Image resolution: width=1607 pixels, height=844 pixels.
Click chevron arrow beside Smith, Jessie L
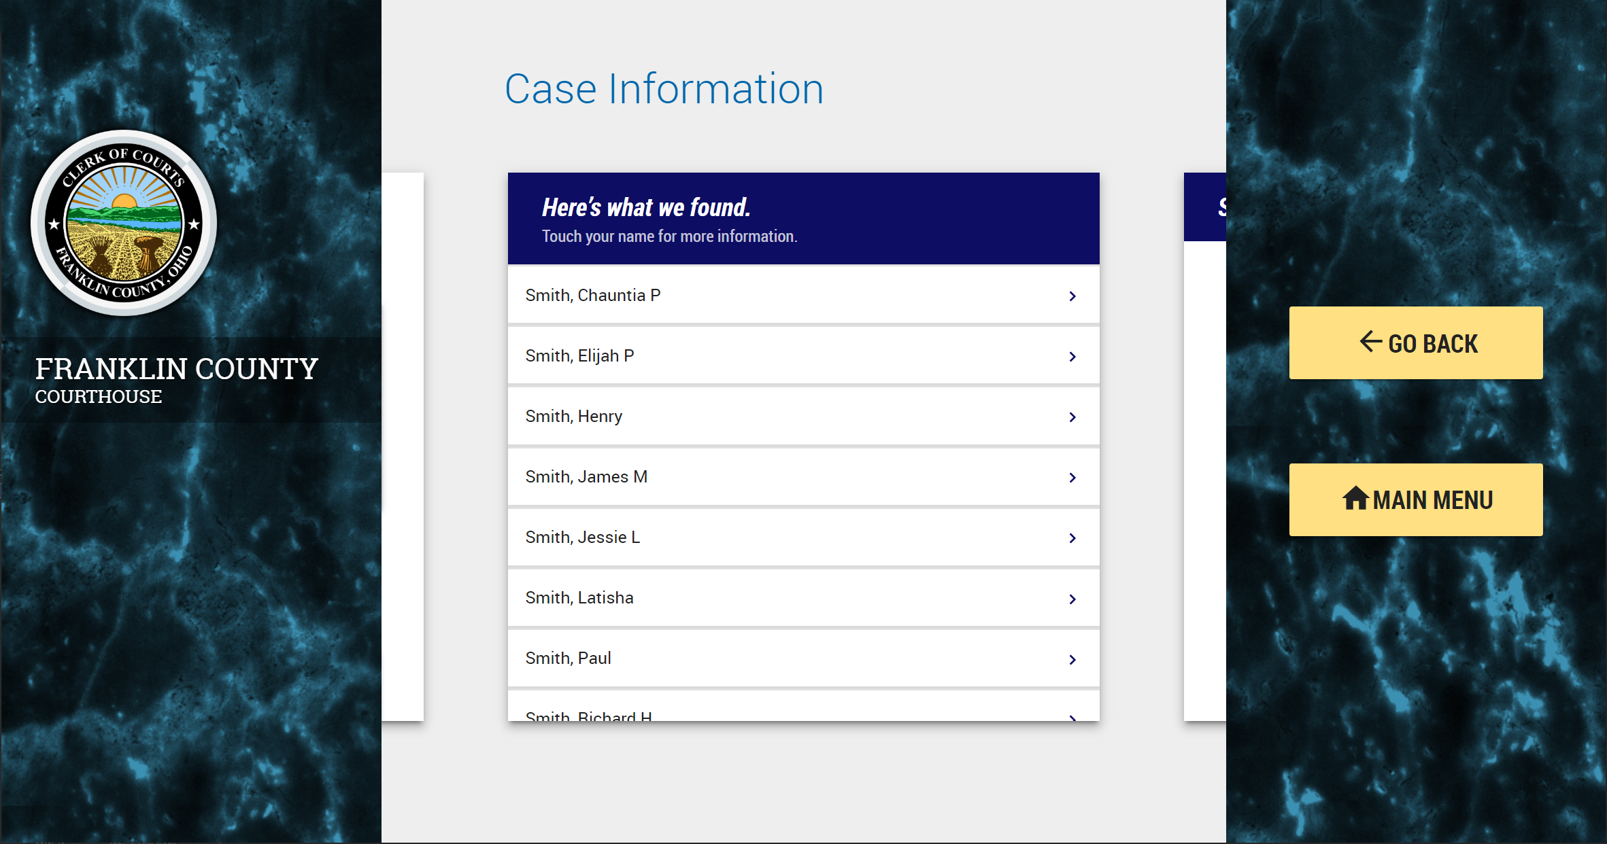(1072, 538)
